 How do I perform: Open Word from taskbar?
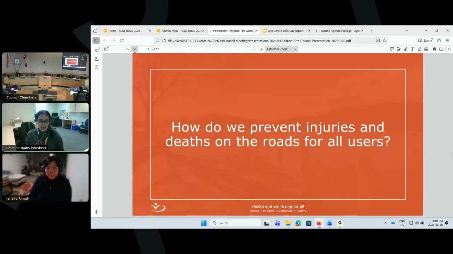[329, 223]
